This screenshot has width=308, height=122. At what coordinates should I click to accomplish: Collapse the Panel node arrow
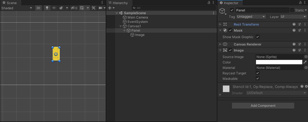pyautogui.click(x=124, y=30)
